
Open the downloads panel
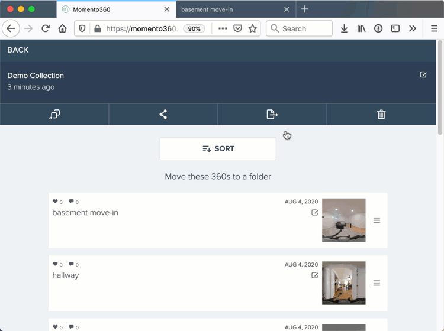point(344,28)
